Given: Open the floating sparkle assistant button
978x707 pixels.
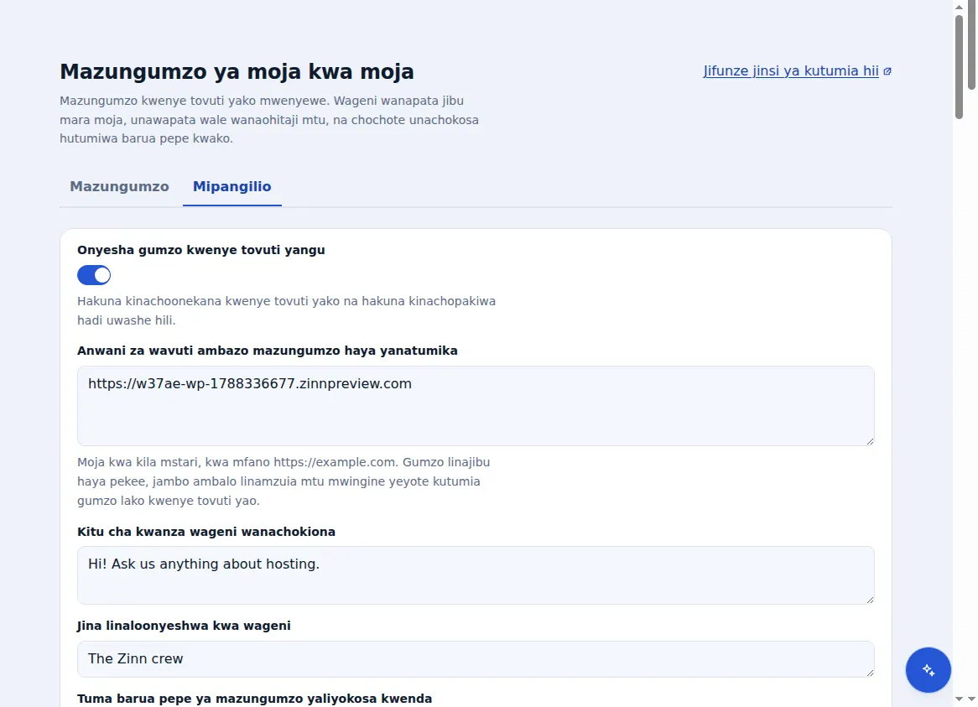Looking at the screenshot, I should click(x=929, y=669).
